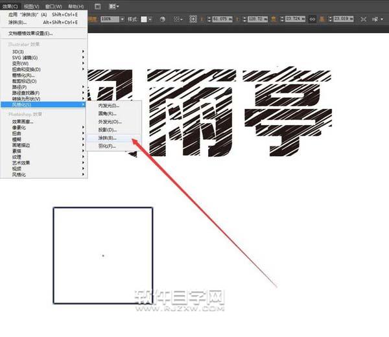Click the recolor artwork wheel icon
The width and height of the screenshot is (389, 337).
(163, 19)
